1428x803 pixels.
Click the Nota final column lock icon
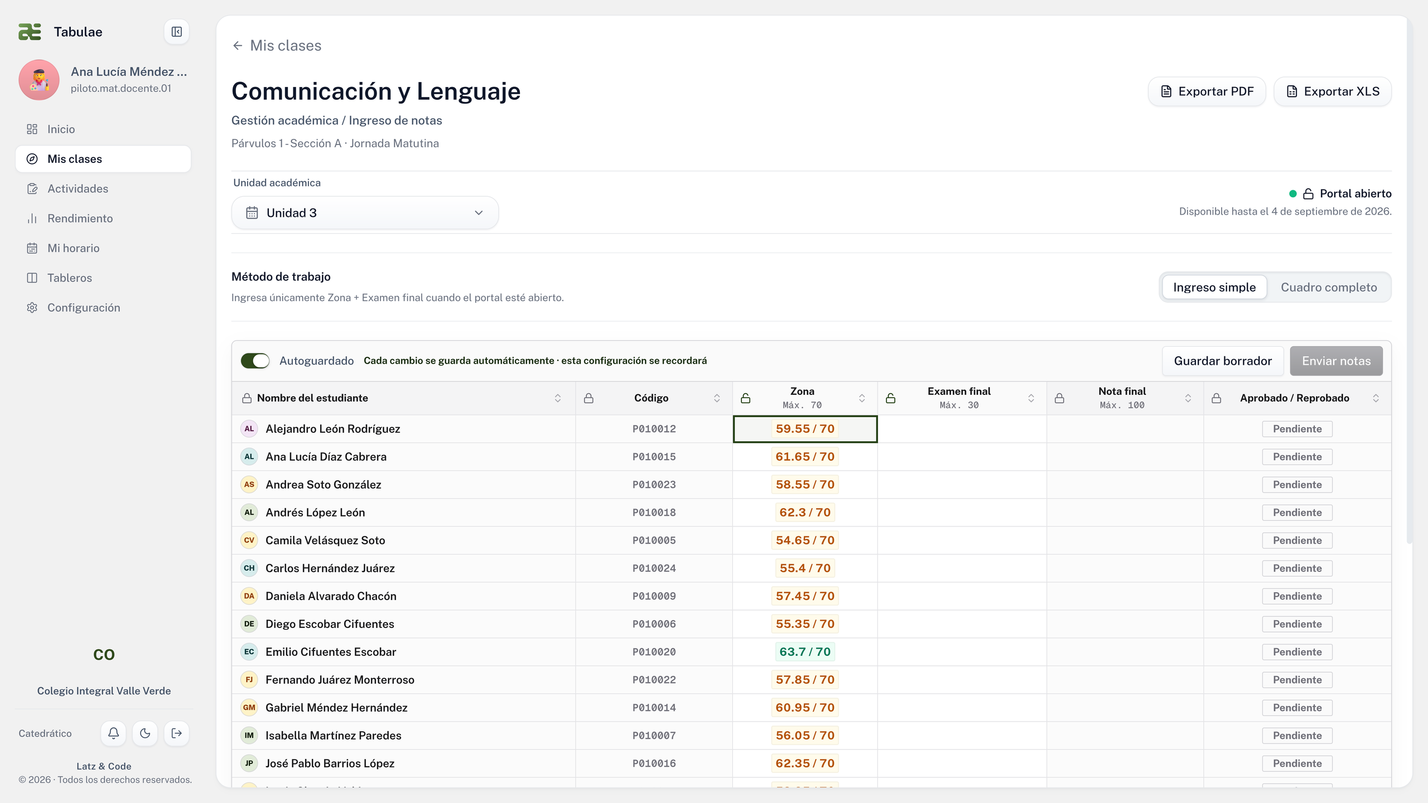1060,398
